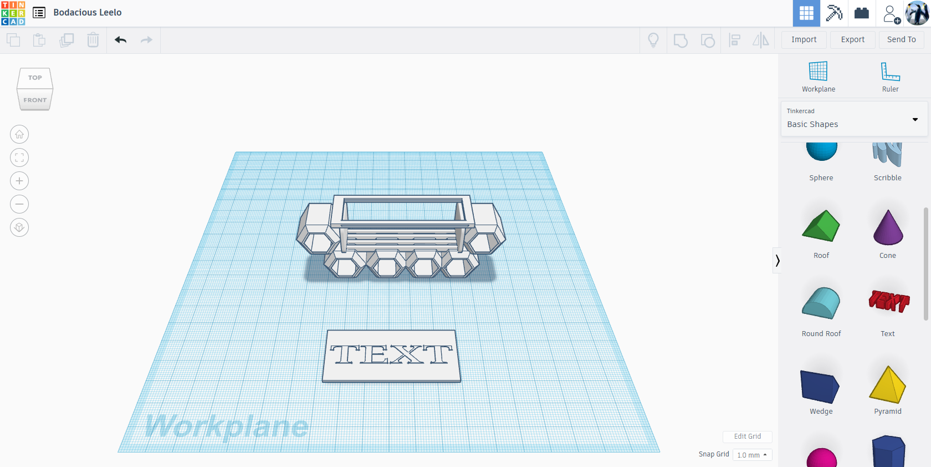Viewport: 931px width, 467px height.
Task: Redo the last undone action
Action: [146, 40]
